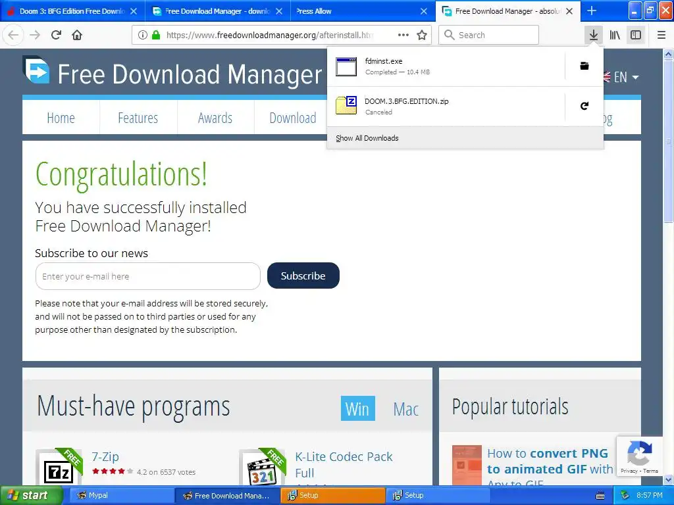Screen dimensions: 674x505
Task: Reload the current page
Action: (x=57, y=35)
